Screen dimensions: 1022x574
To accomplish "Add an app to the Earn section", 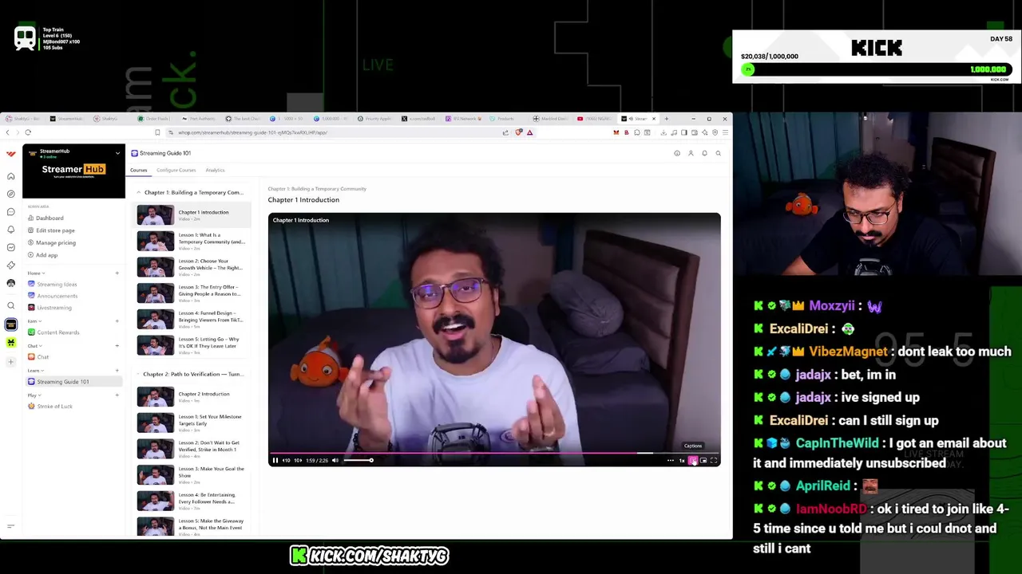I will pos(117,321).
